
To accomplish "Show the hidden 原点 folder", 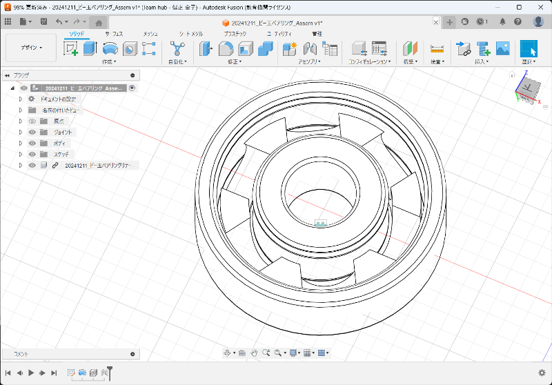I will tap(32, 121).
